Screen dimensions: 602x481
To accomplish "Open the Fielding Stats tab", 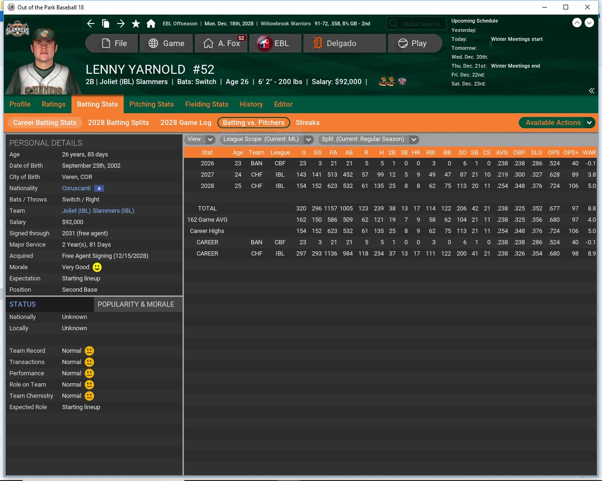I will click(206, 104).
